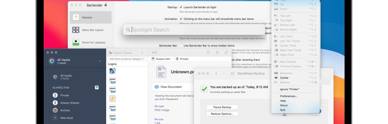Enable Use Bartender Bar to show hidden items

point(181,46)
